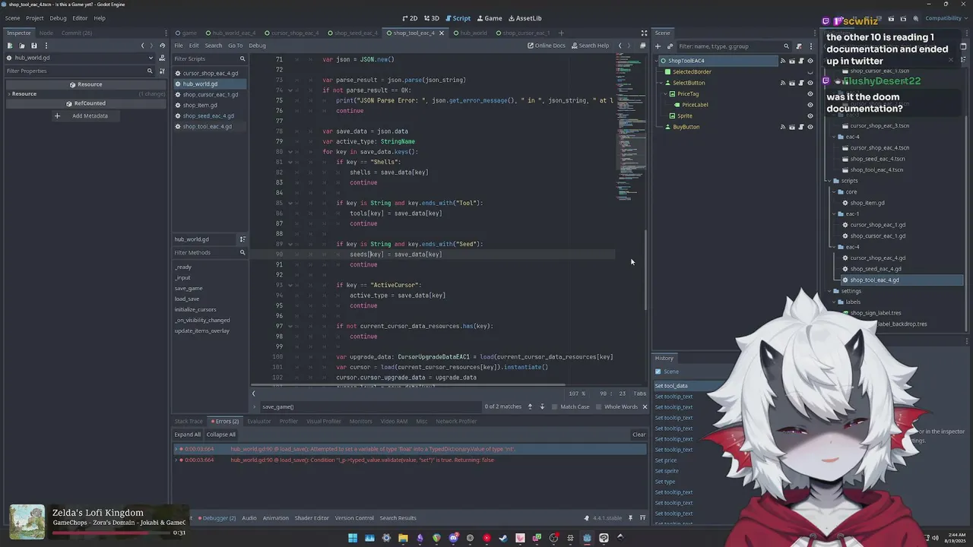This screenshot has height=547, width=973.
Task: Toggle alphabetical sorting of methods list
Action: (242, 239)
